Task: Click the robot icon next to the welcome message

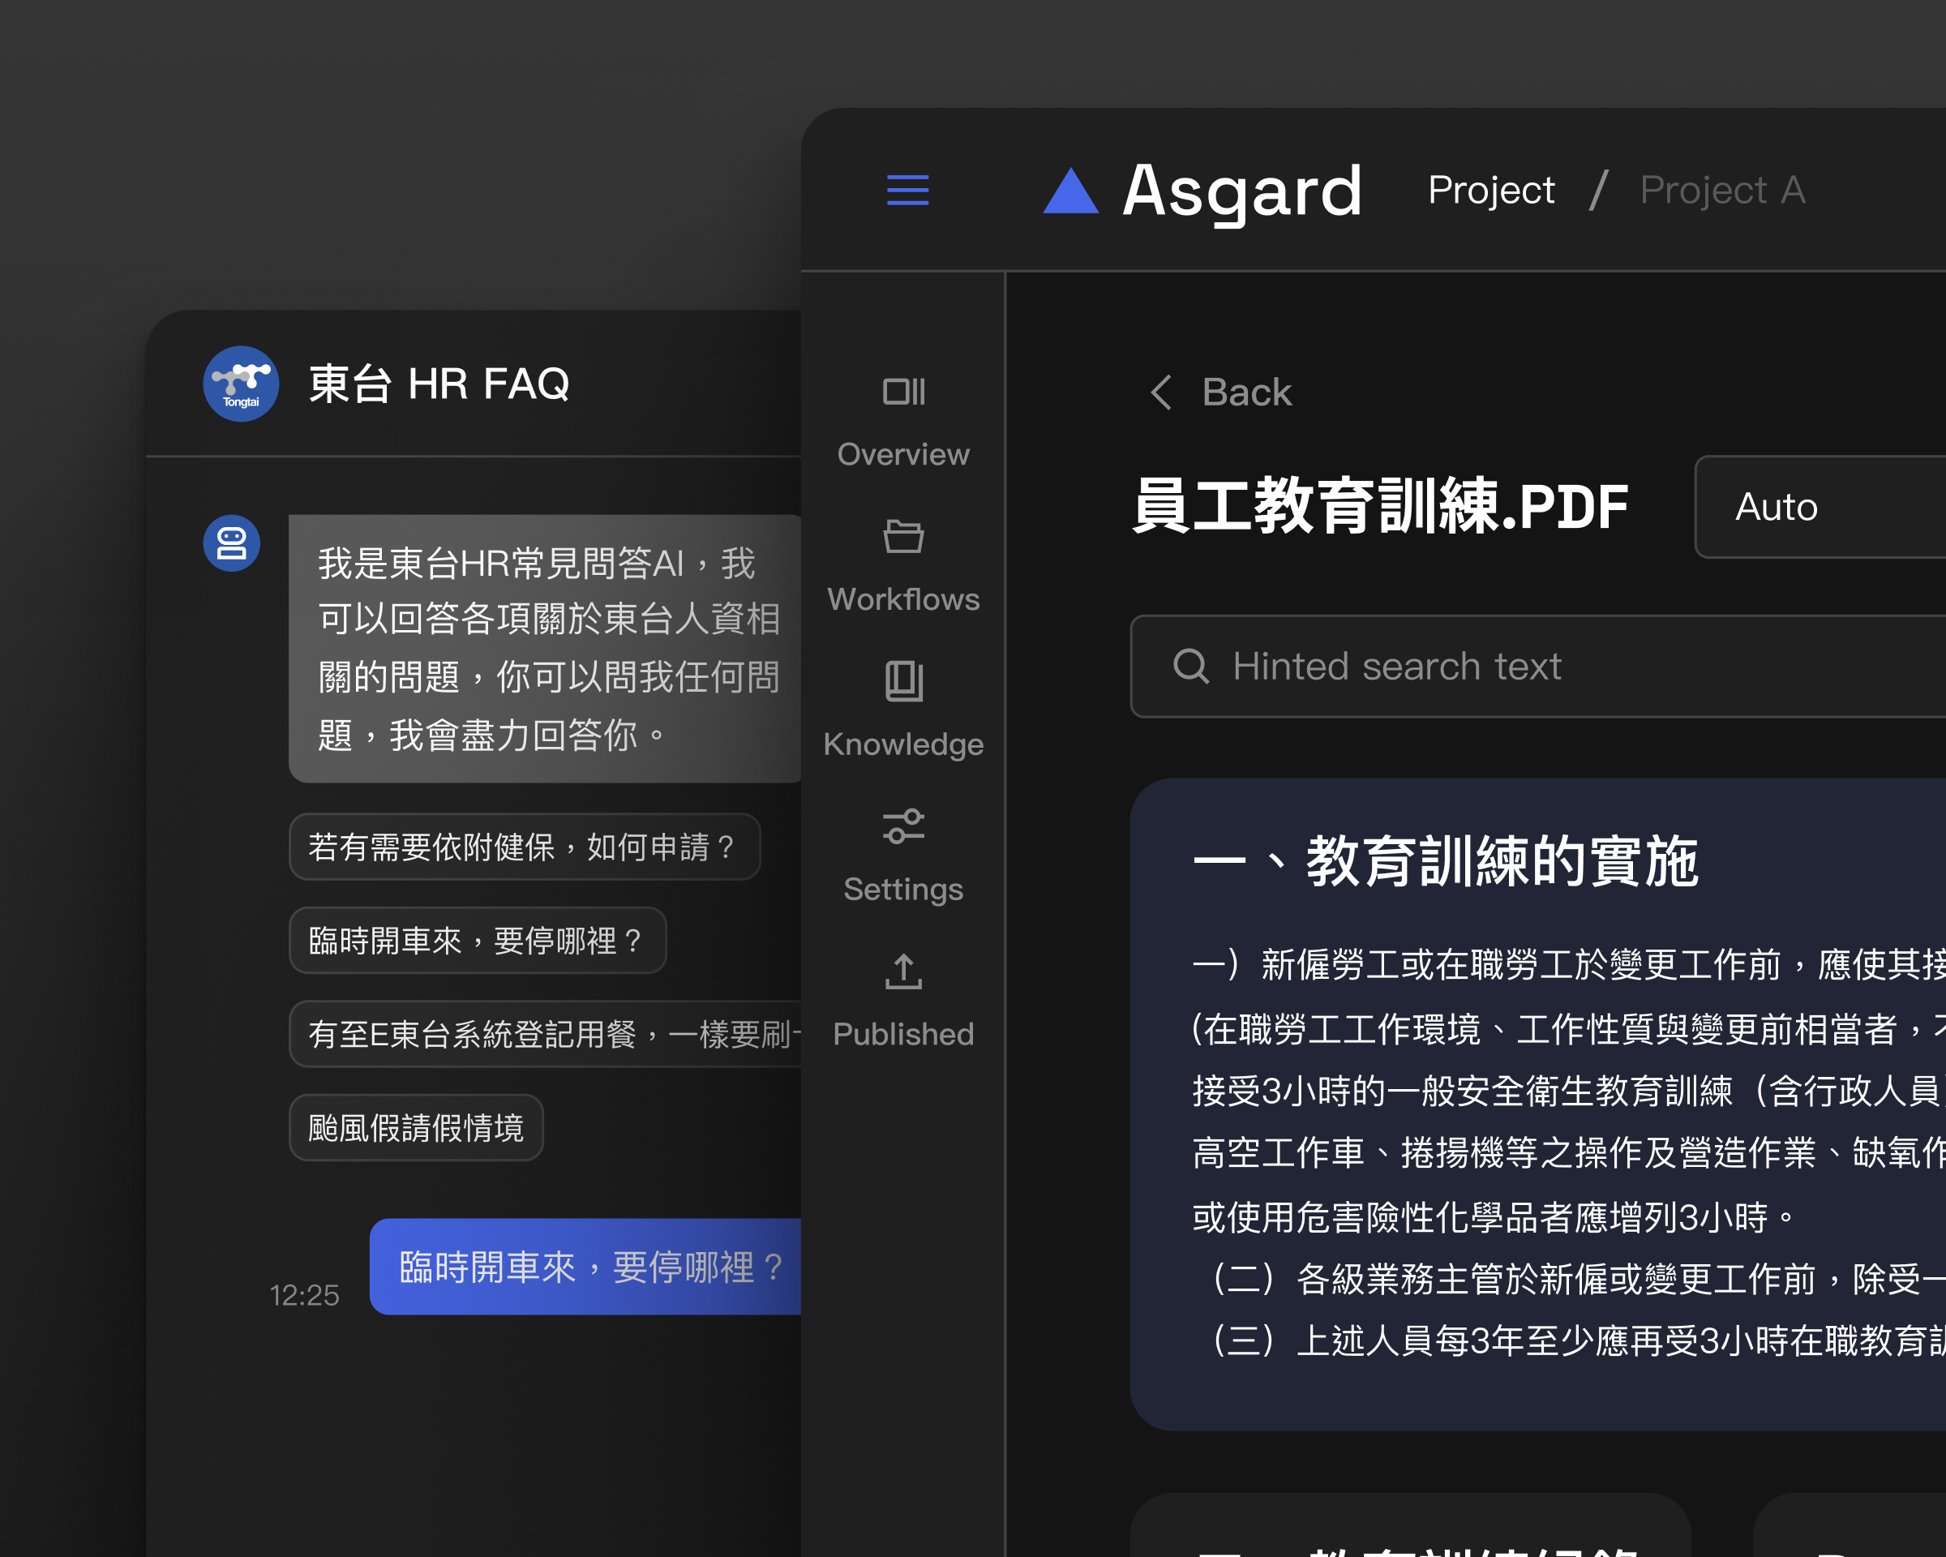Action: 232,542
